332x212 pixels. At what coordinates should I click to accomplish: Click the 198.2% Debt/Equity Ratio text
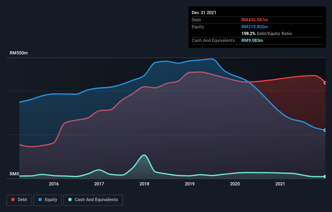pos(266,33)
